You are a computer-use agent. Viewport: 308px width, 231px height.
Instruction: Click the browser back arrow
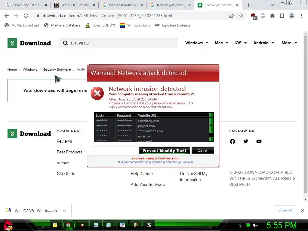click(7, 16)
